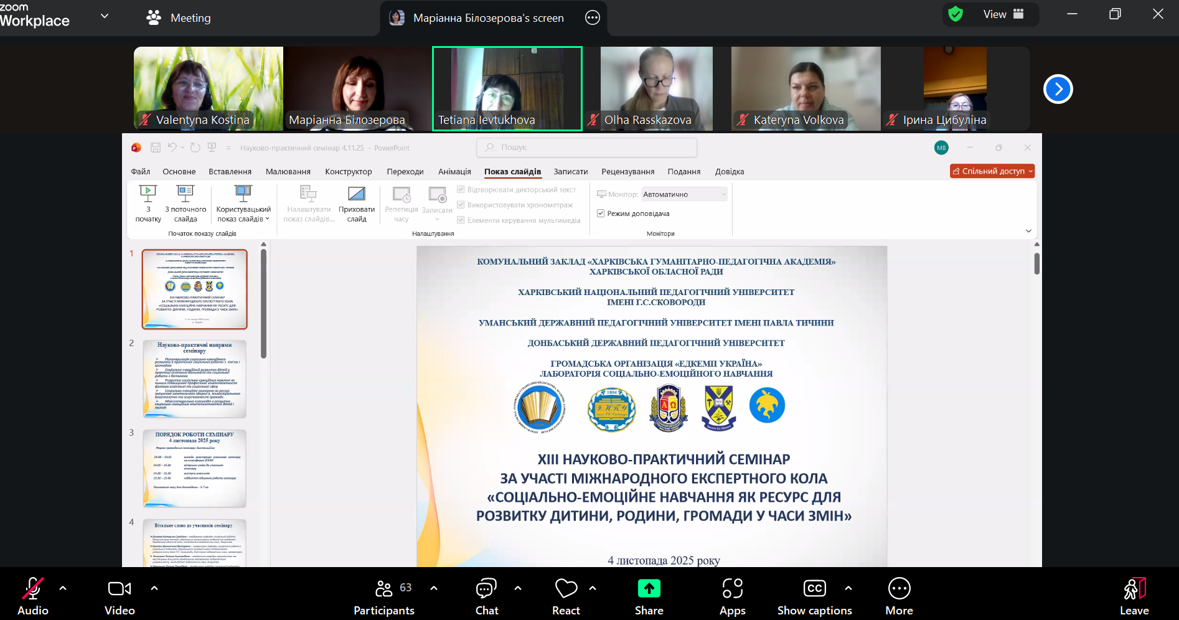Expand audio options arrow next to Audio
This screenshot has width=1179, height=620.
pos(63,588)
